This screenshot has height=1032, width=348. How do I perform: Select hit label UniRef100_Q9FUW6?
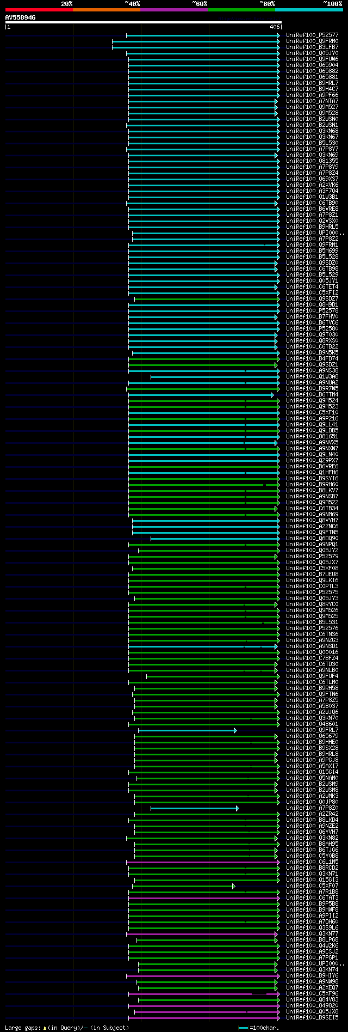click(x=312, y=59)
